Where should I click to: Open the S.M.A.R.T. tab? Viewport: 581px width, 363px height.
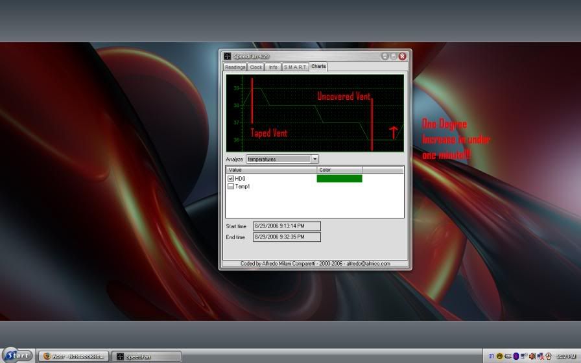click(295, 67)
